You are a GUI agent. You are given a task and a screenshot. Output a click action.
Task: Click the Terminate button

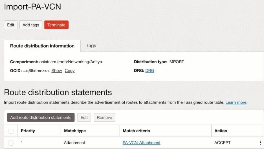point(56,25)
